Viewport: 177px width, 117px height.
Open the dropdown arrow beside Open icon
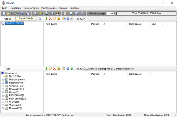tap(12, 13)
